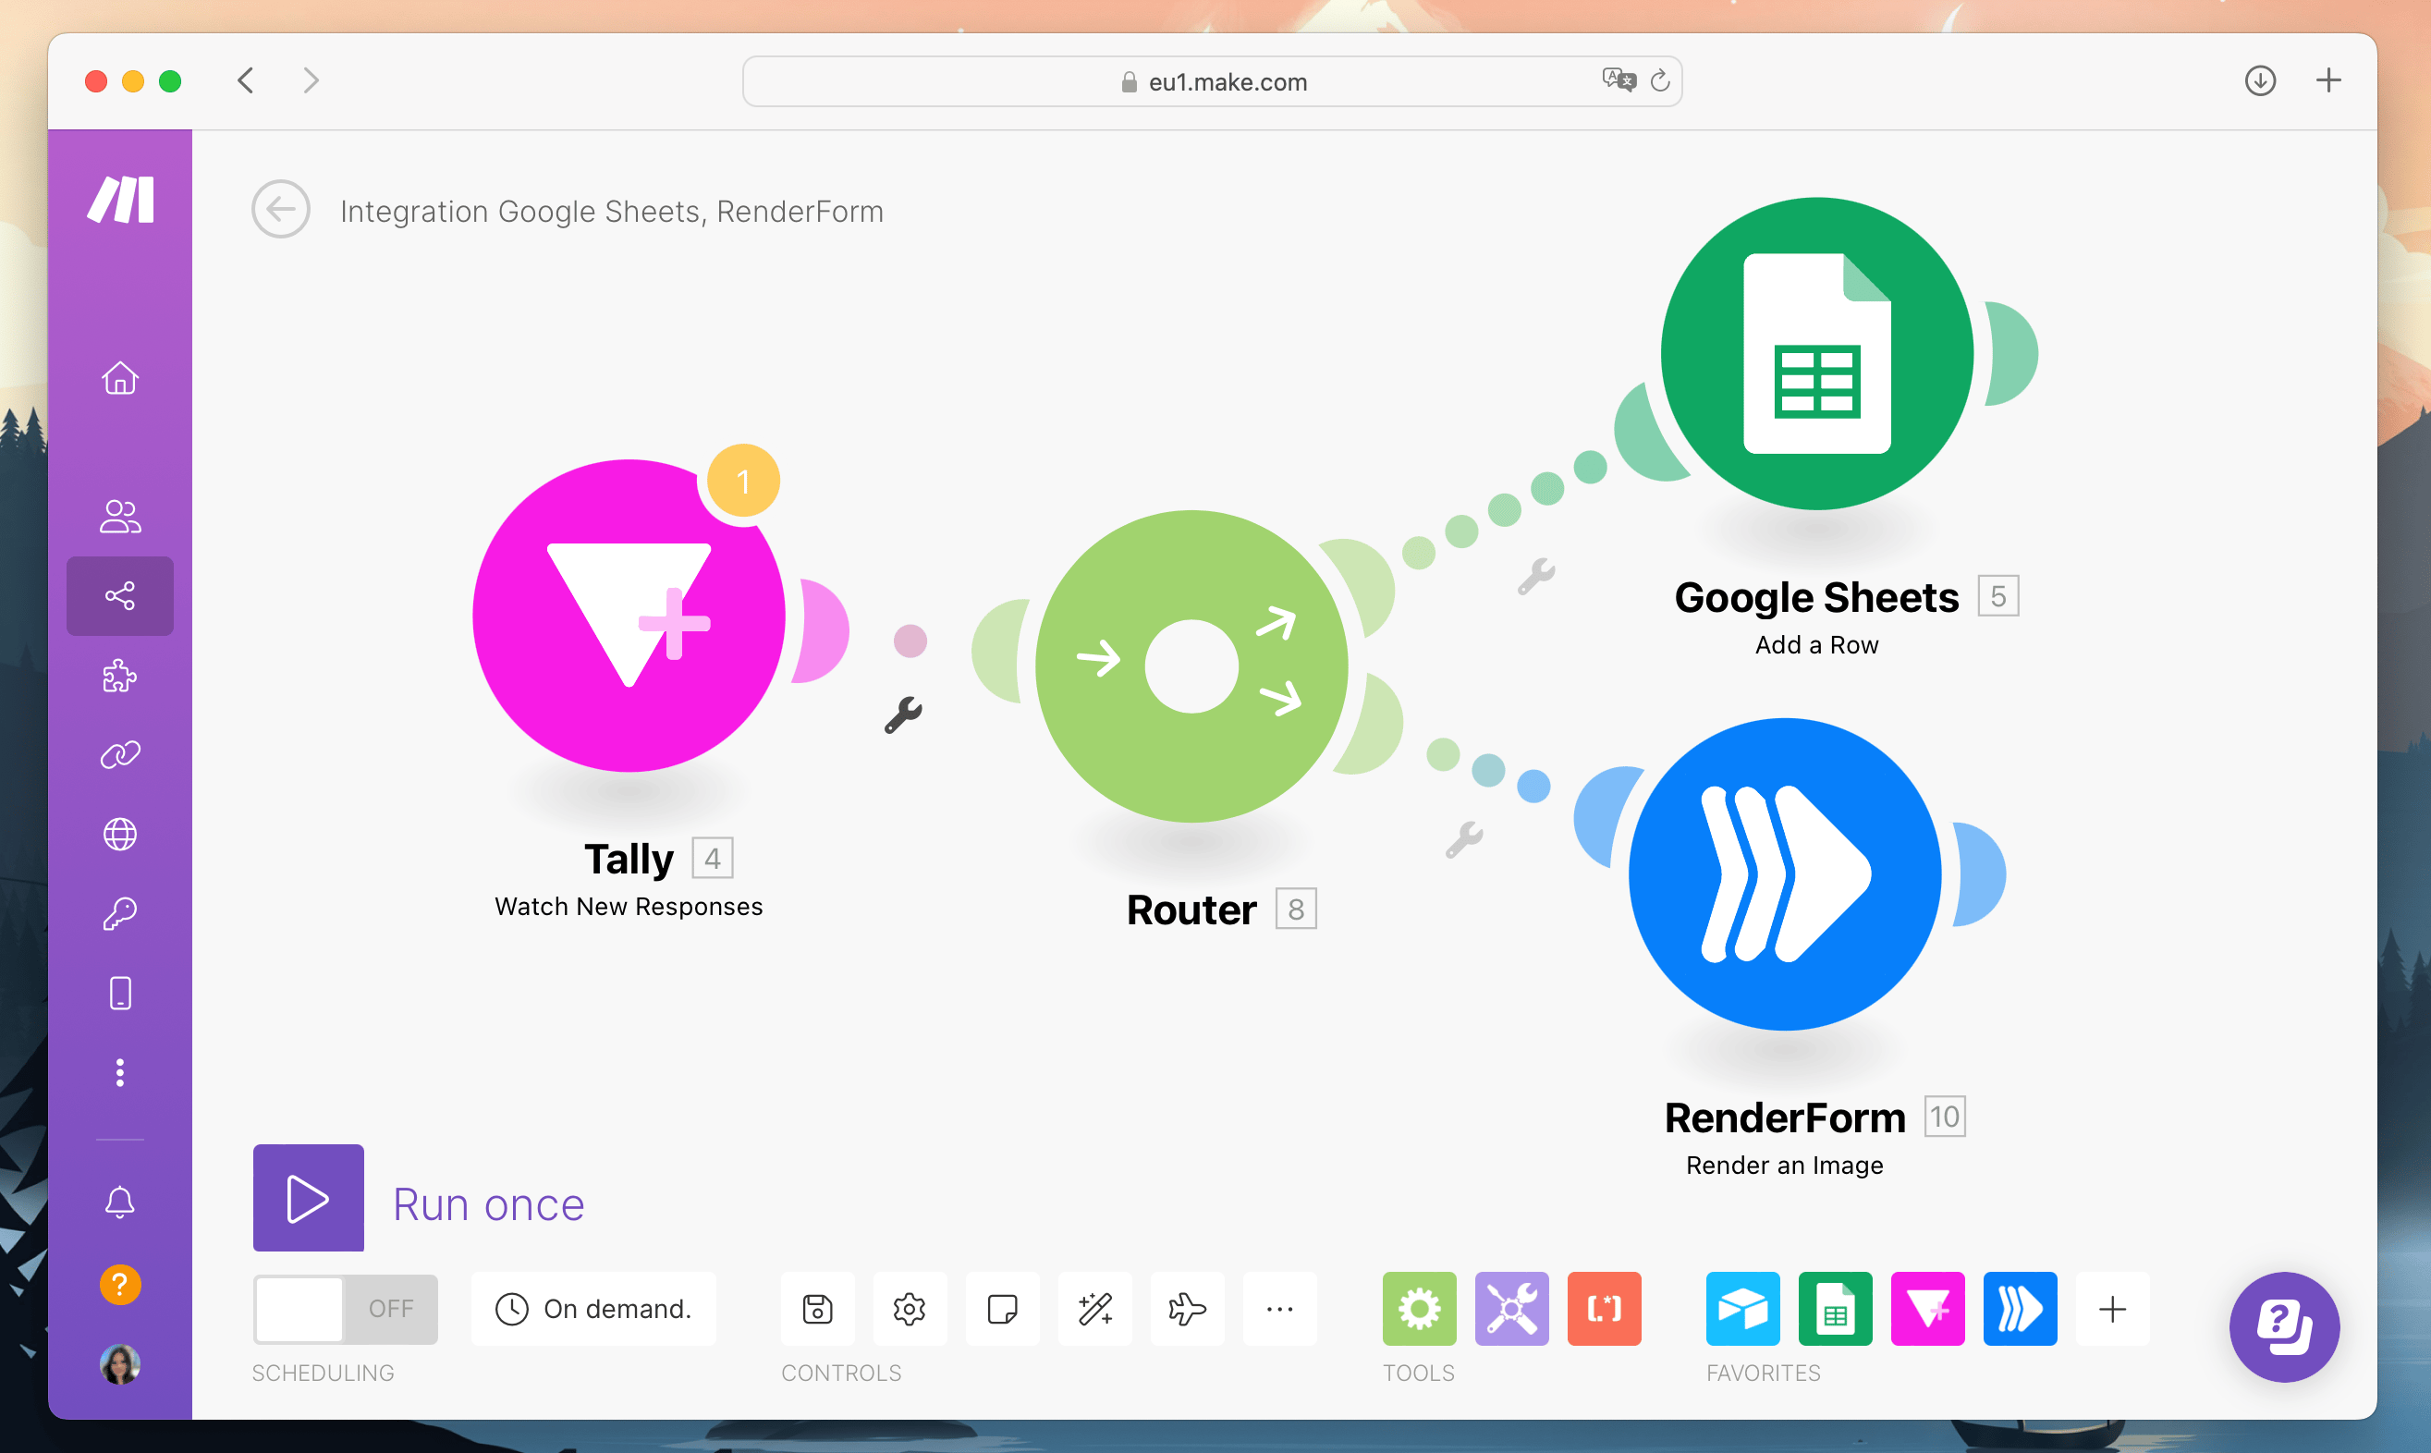Click the Tally badge showing 1

[x=743, y=481]
